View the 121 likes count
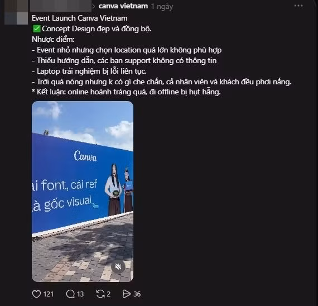Viewport: 318px width, 306px height. click(x=49, y=294)
